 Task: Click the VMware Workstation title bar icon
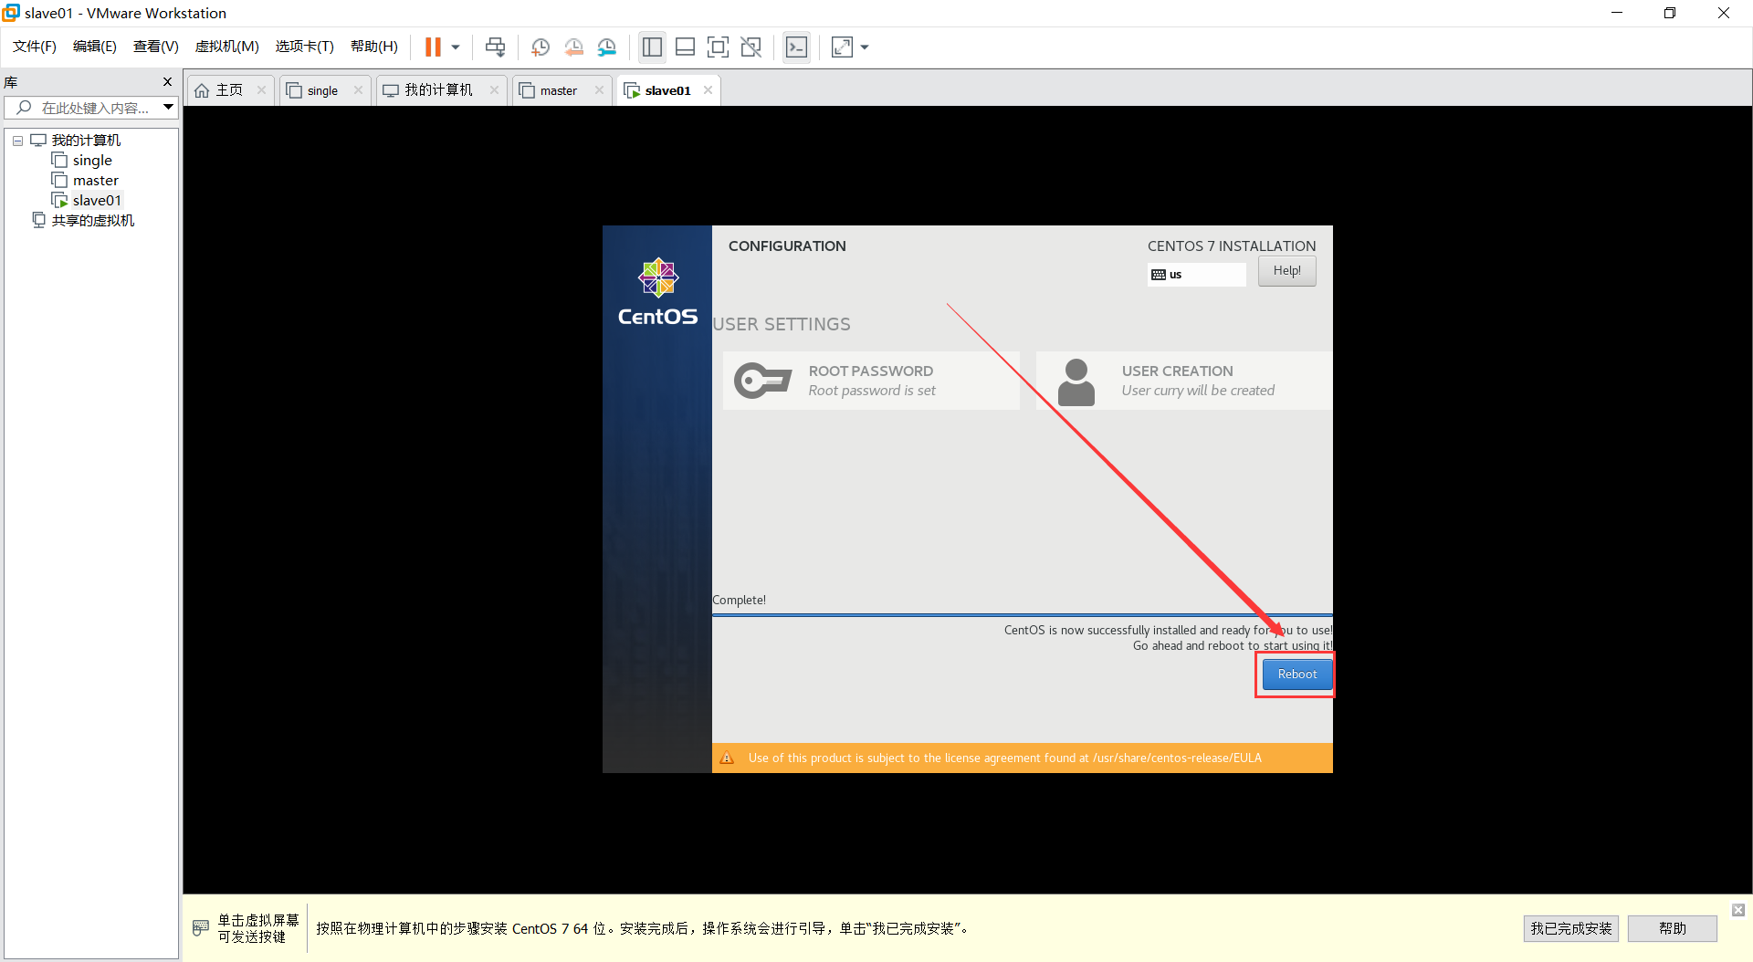pyautogui.click(x=11, y=13)
